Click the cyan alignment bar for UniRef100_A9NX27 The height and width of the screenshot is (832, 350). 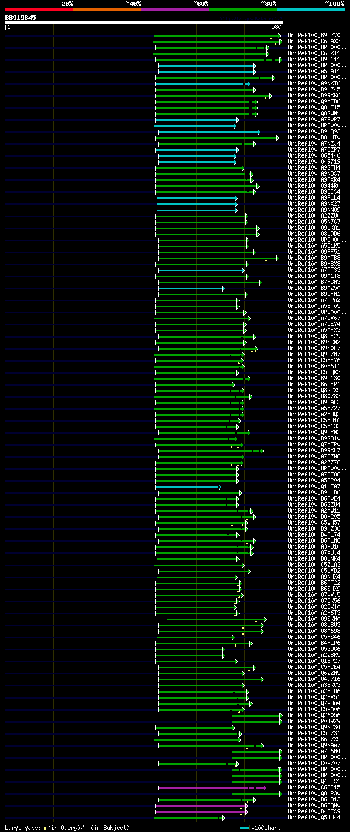click(197, 204)
